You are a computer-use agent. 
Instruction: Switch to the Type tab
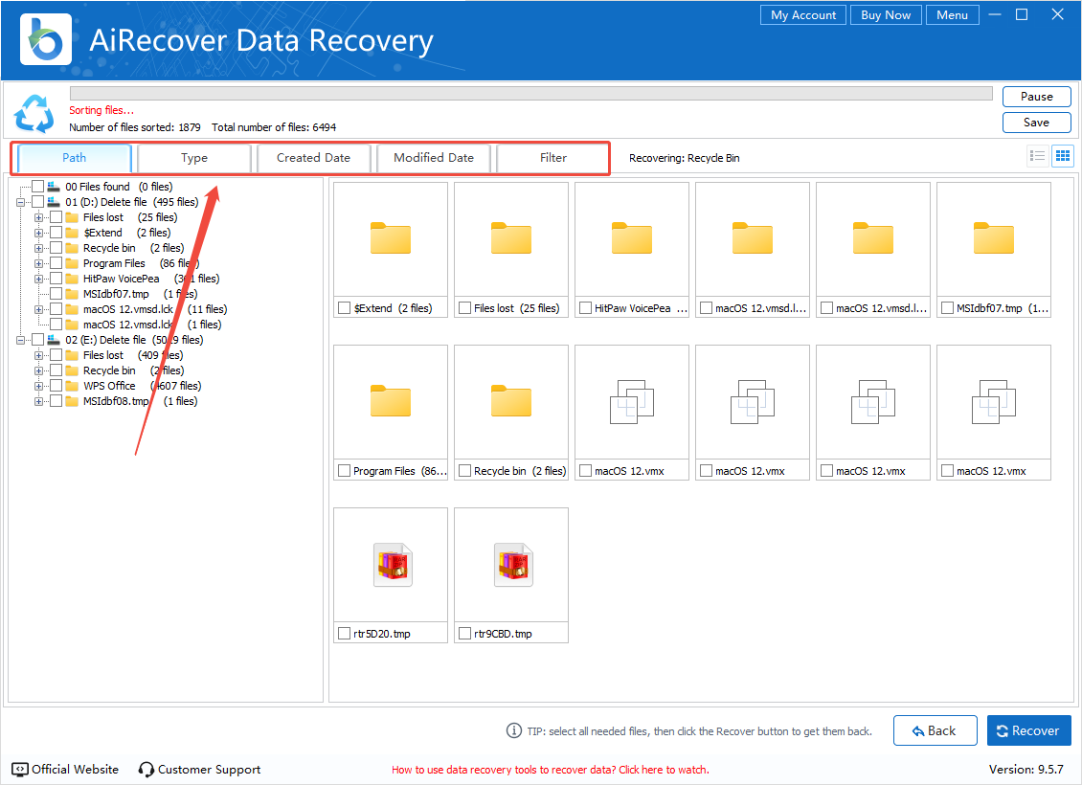click(194, 158)
